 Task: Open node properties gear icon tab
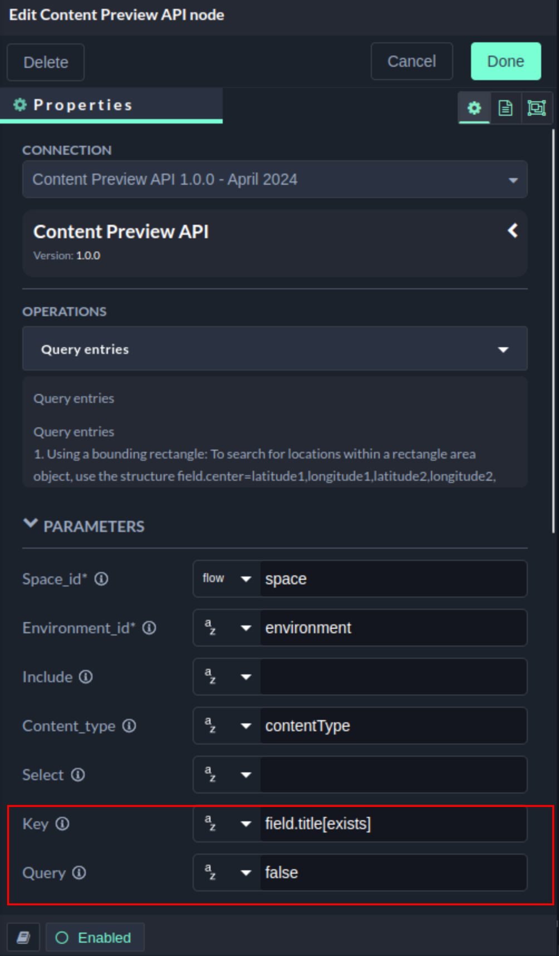point(474,108)
